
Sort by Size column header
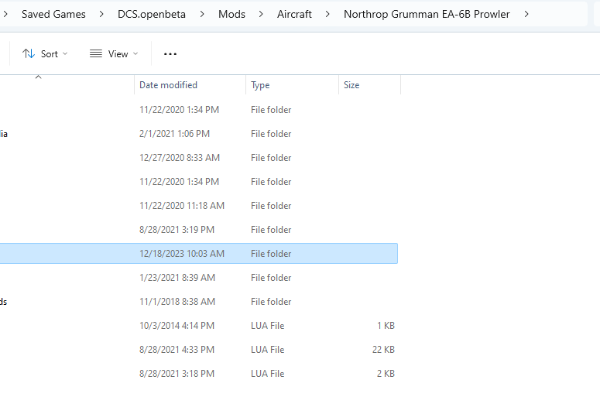click(x=369, y=85)
